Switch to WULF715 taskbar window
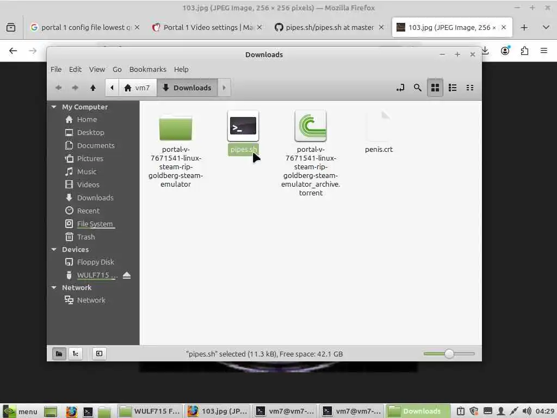 point(150,411)
